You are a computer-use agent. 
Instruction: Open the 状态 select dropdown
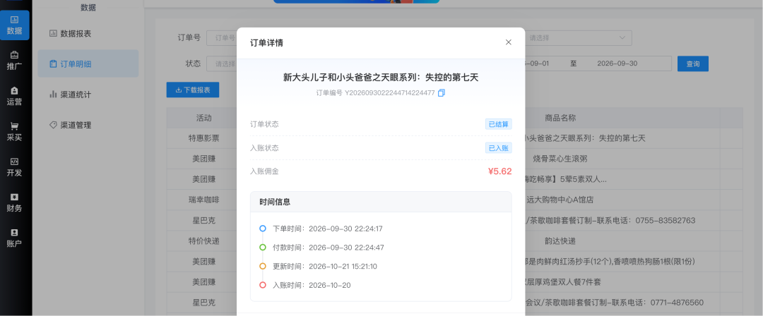click(222, 63)
